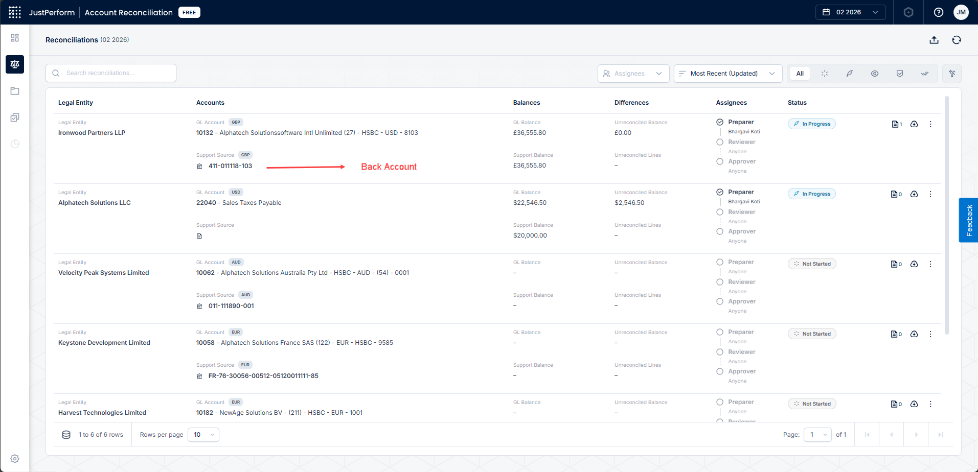Viewport: 978px width, 472px height.
Task: Click the In Progress badge for Ironwood Partners
Action: coord(812,124)
